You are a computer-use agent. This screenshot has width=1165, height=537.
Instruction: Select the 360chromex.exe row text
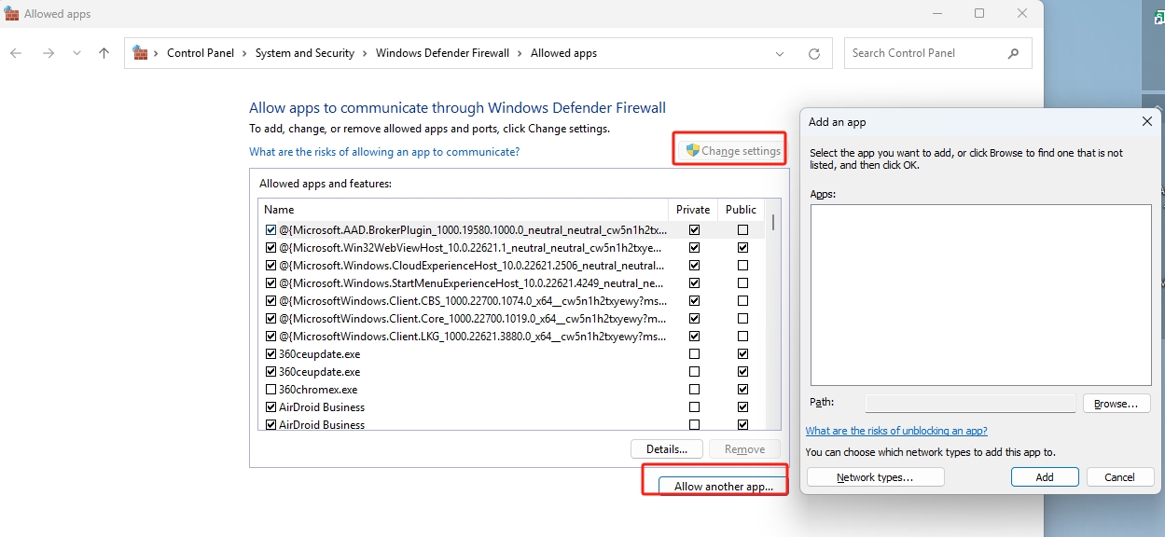(x=318, y=390)
